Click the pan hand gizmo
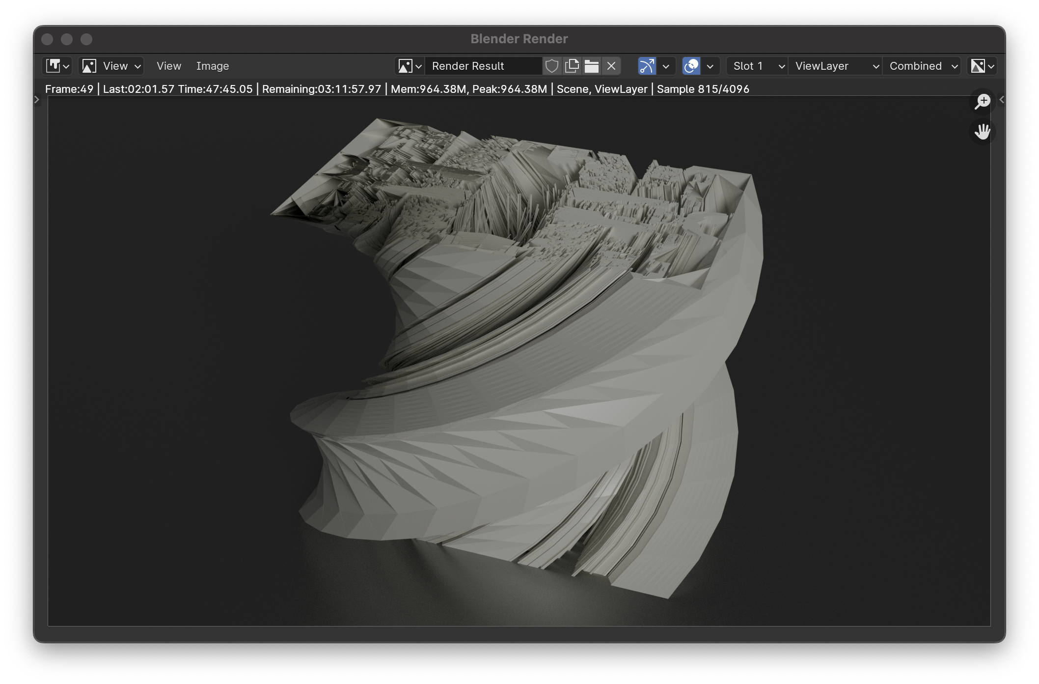 pyautogui.click(x=983, y=132)
